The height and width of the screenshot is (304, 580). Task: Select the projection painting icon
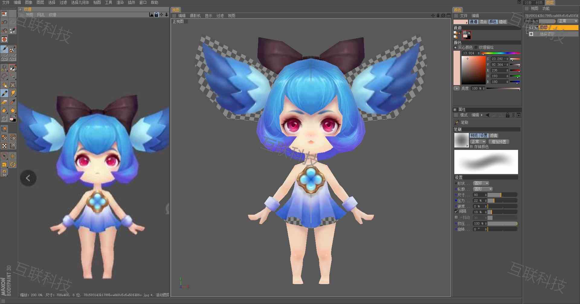12,49
